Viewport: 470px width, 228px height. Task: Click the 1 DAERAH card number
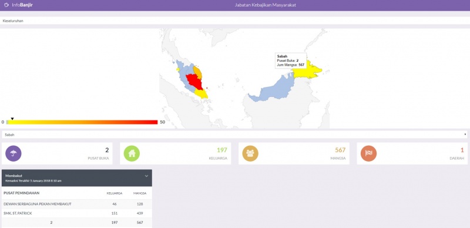pyautogui.click(x=462, y=150)
